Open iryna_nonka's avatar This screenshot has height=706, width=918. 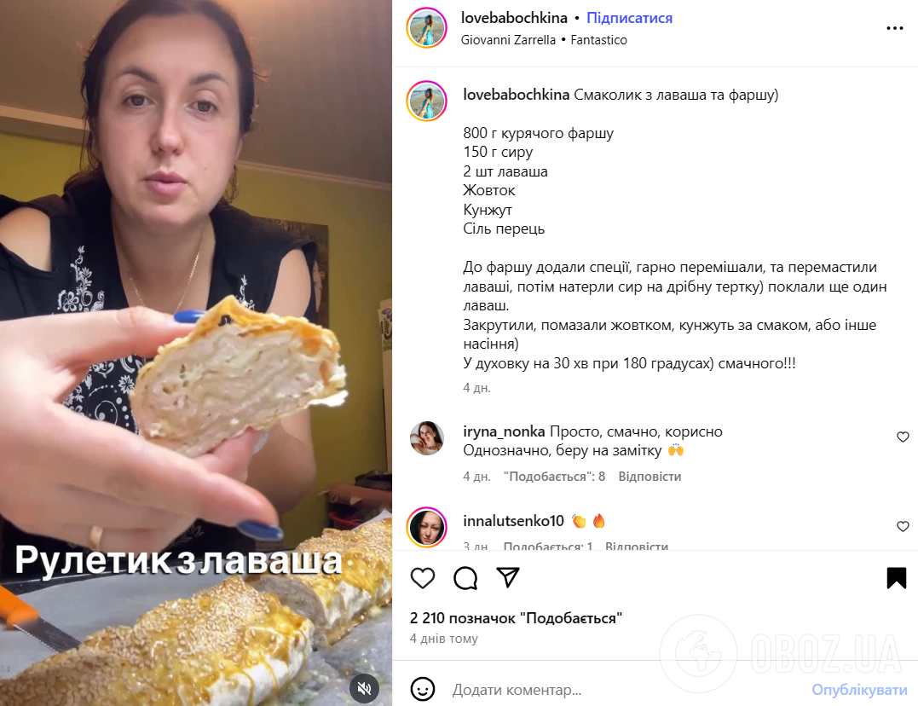coord(427,437)
